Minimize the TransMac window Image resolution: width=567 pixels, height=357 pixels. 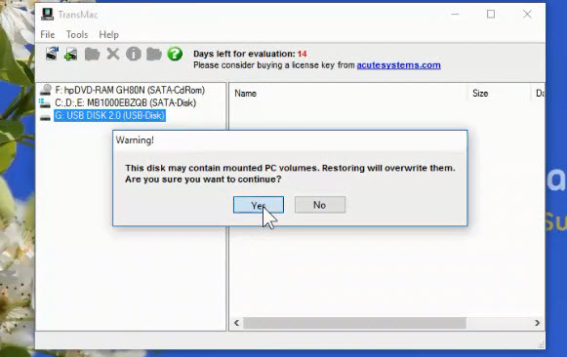456,14
